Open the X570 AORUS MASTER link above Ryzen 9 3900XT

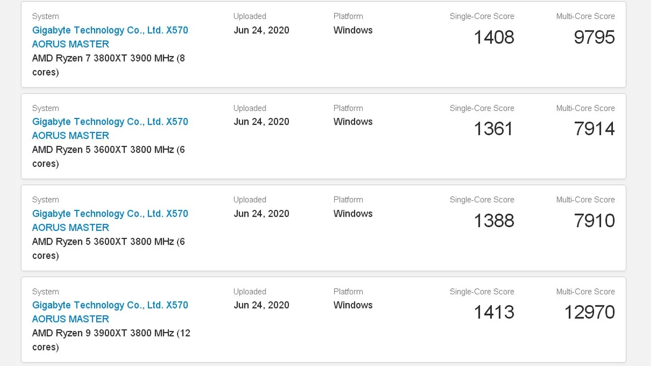tap(110, 312)
